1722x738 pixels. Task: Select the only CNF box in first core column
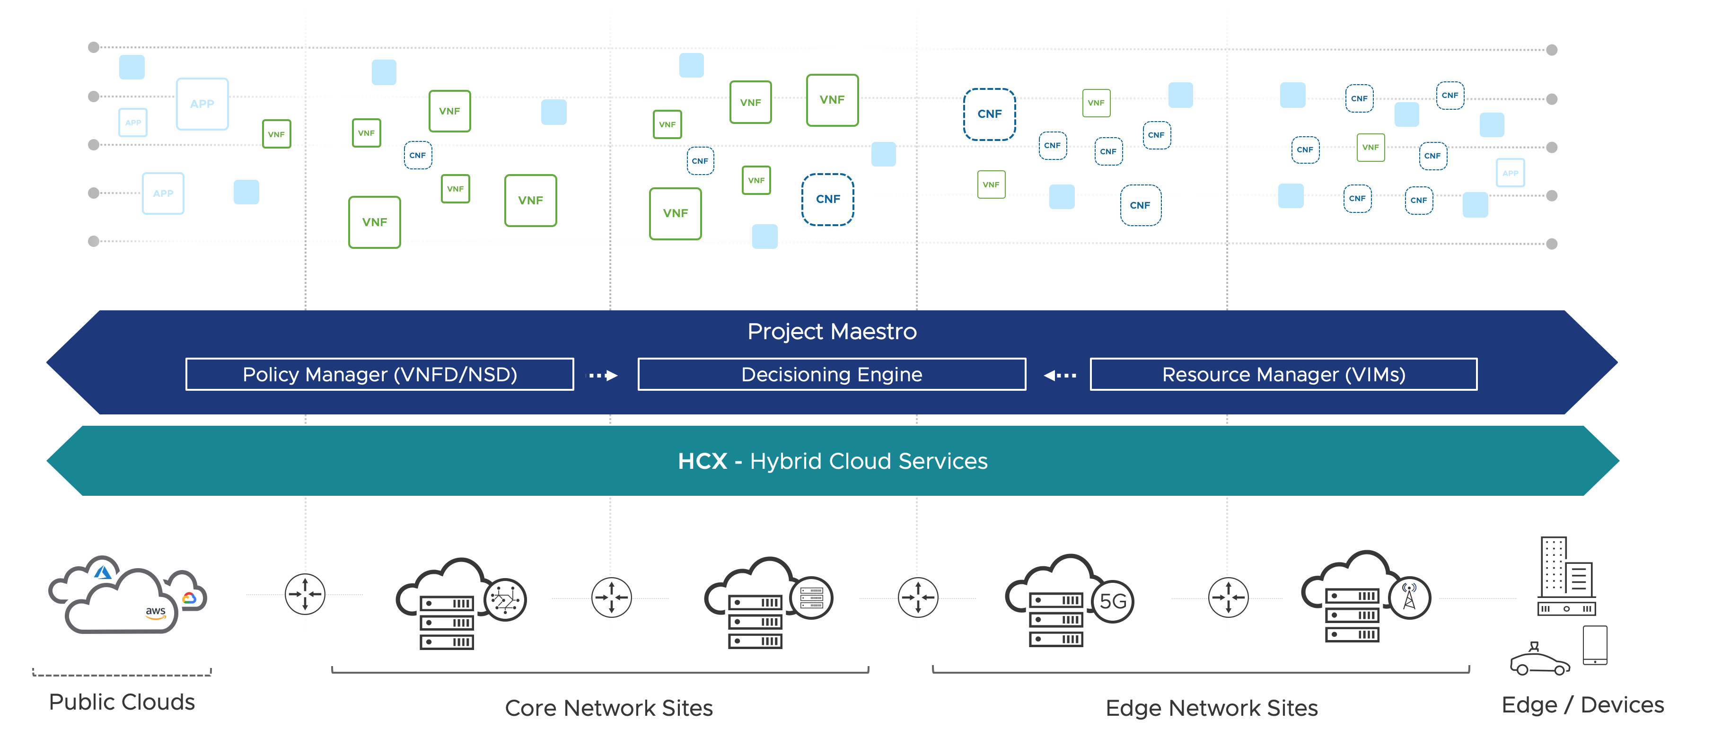point(418,155)
